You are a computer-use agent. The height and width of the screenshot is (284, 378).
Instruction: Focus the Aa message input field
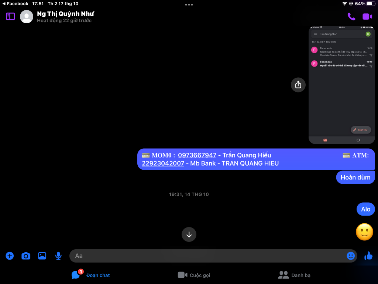click(x=213, y=256)
